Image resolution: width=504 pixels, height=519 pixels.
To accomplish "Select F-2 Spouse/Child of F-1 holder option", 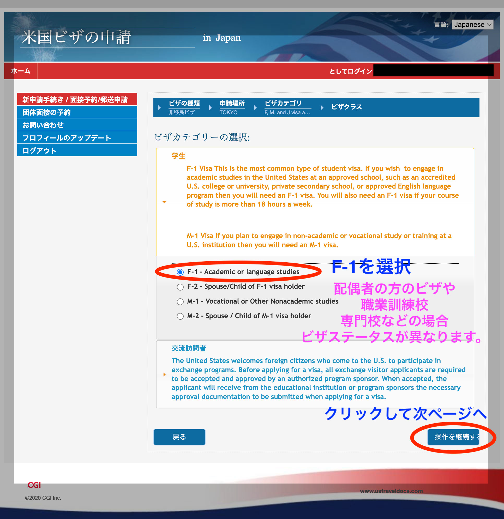I will click(x=180, y=287).
